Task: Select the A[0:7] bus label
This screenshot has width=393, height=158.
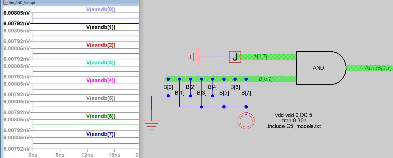Action: coord(260,57)
